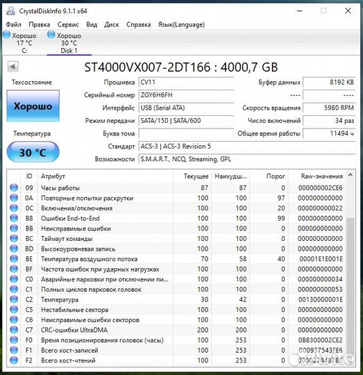Click the buffer size value 8192 KB

pyautogui.click(x=329, y=82)
